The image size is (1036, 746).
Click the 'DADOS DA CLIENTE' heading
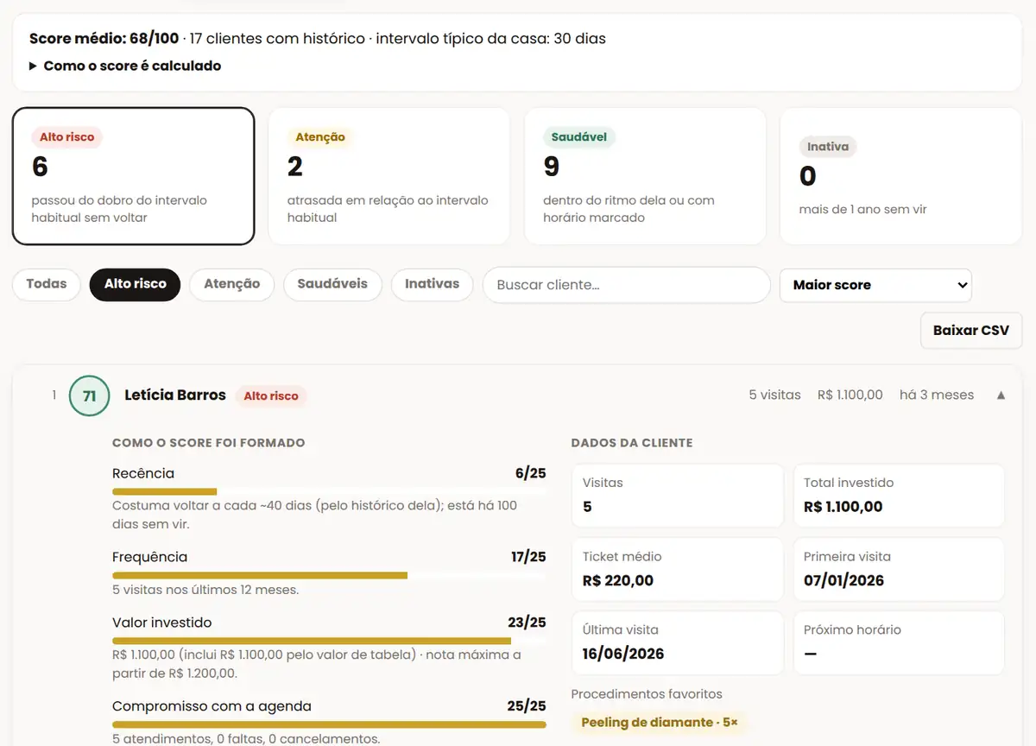(632, 443)
